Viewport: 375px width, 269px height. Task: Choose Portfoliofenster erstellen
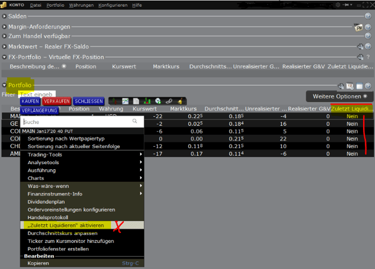click(x=82, y=249)
